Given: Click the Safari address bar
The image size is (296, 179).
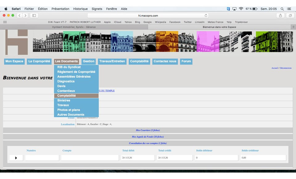Looking at the screenshot, I should coord(148,15).
